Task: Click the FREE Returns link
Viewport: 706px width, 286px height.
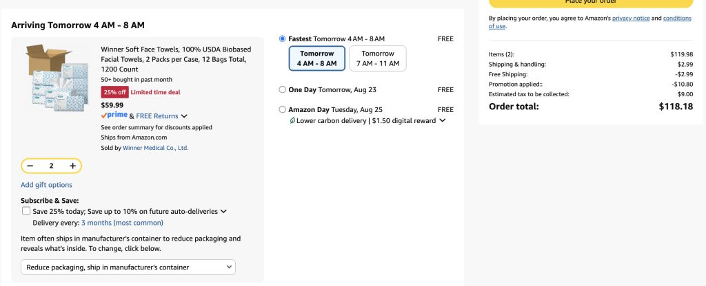Action: pos(157,115)
